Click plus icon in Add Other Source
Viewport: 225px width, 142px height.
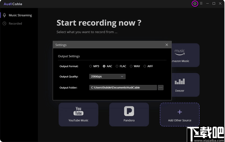(180, 112)
